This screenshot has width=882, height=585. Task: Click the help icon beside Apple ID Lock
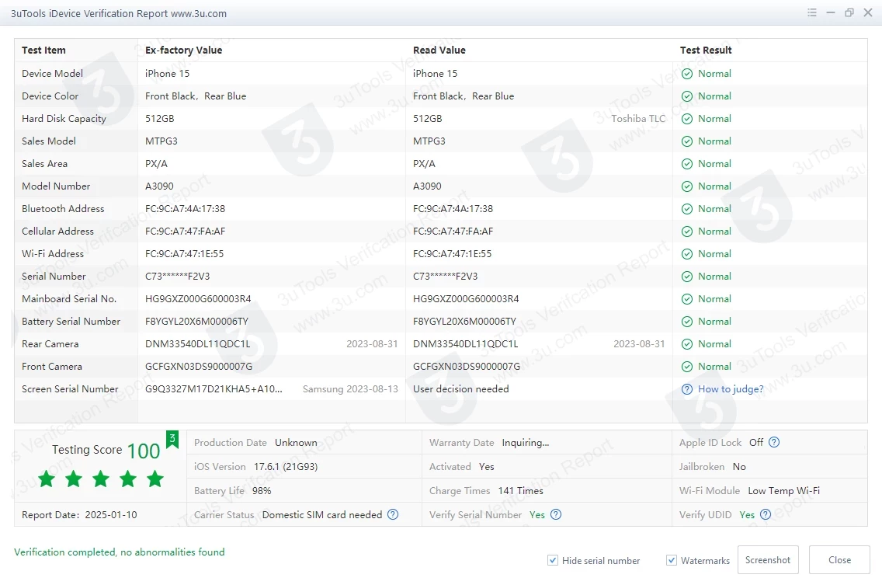(x=774, y=442)
